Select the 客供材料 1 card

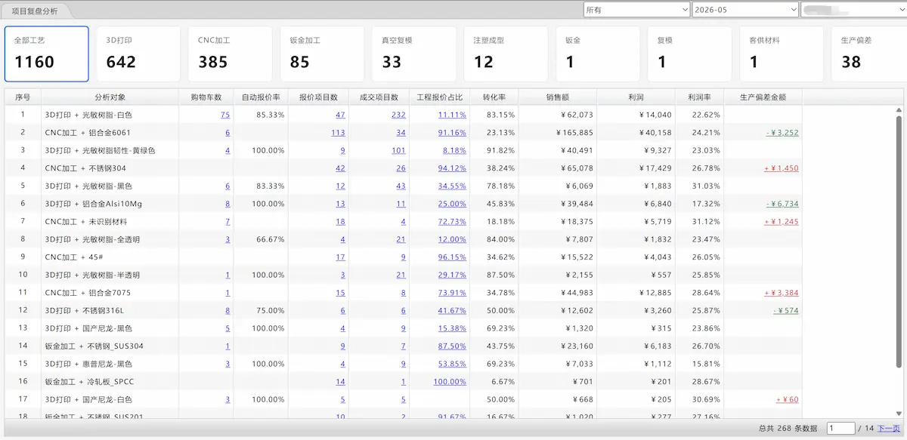tap(782, 54)
